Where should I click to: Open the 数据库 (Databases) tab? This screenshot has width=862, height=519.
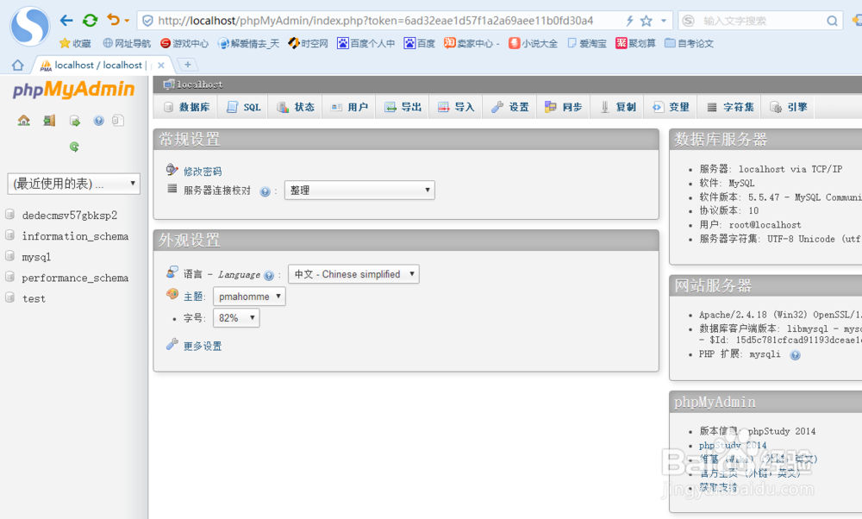coord(186,107)
